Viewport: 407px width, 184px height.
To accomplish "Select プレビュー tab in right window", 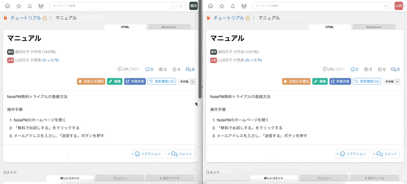I will pos(324,178).
